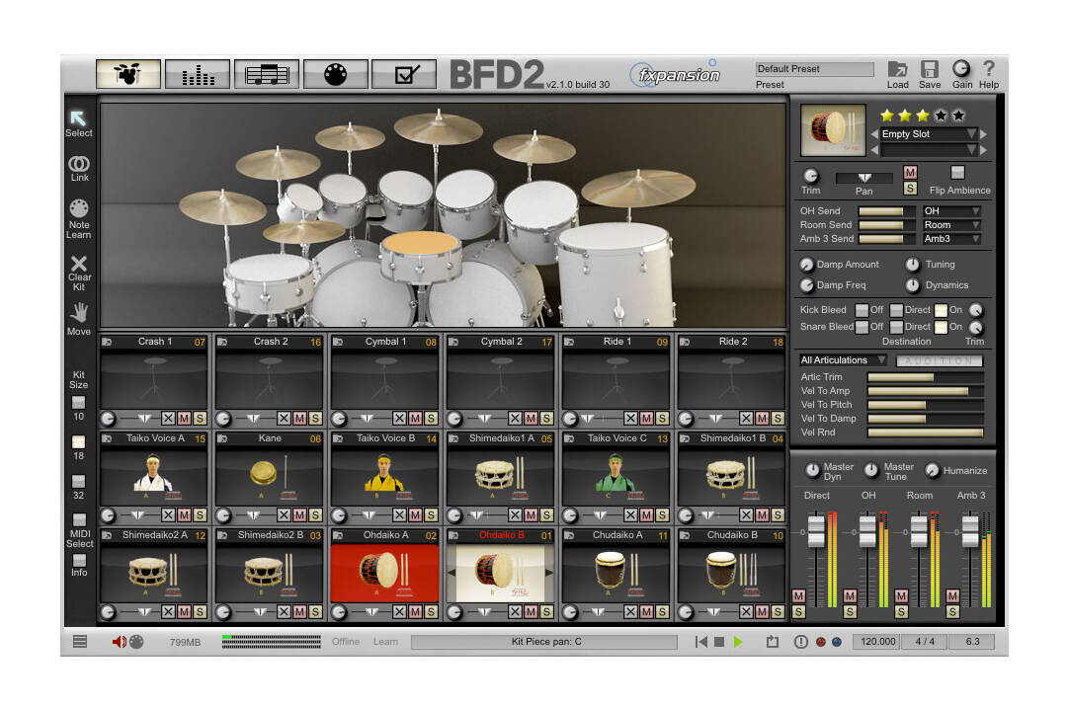Click the Damp Amount knob
Image resolution: width=1068 pixels, height=708 pixels.
click(x=806, y=264)
